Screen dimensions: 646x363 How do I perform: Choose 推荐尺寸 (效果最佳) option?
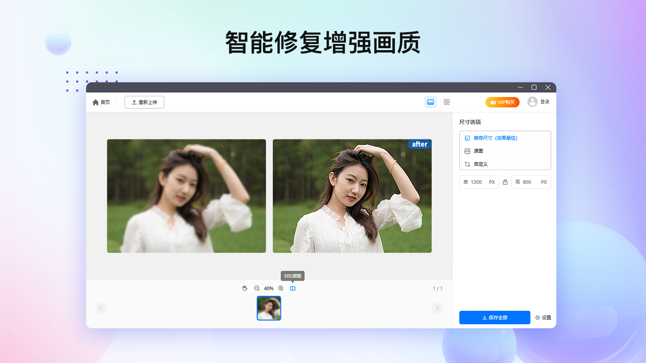pyautogui.click(x=505, y=138)
